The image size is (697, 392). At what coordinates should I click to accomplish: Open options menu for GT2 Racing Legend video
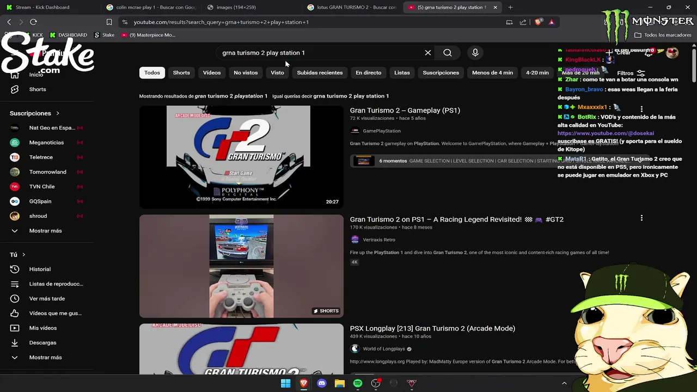[641, 218]
